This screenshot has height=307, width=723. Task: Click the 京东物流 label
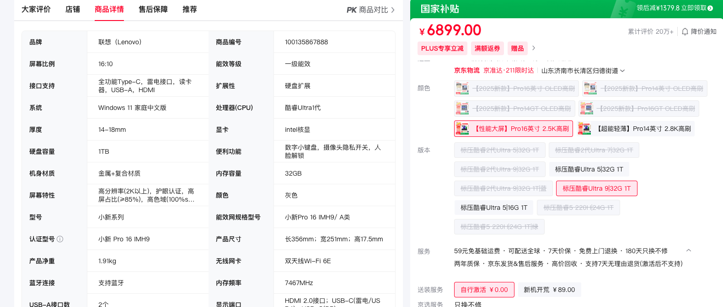(x=467, y=70)
